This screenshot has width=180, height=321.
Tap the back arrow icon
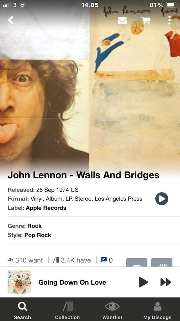point(11,20)
